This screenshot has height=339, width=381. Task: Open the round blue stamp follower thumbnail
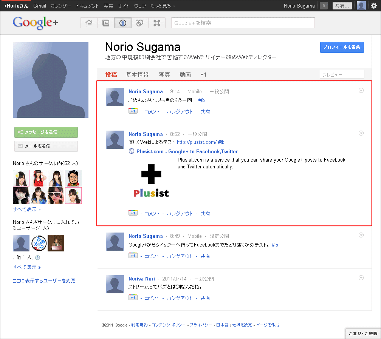click(39, 243)
